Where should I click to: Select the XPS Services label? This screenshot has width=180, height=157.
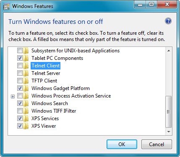tap(45, 118)
